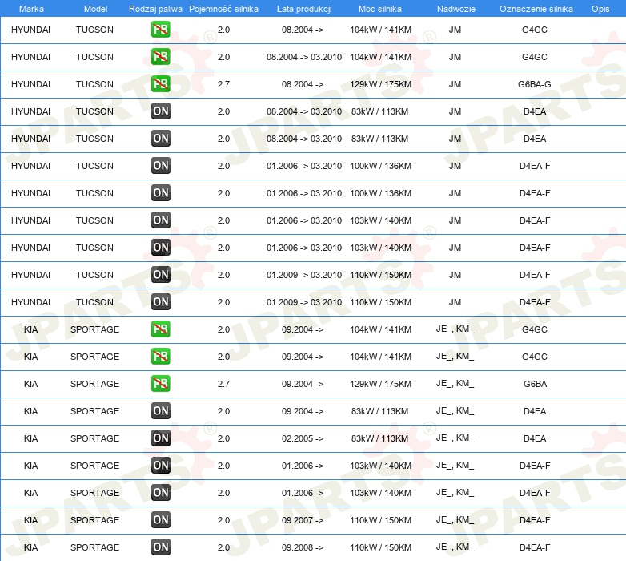Click the Pojemność silnika column header
626x561 pixels.
point(223,9)
